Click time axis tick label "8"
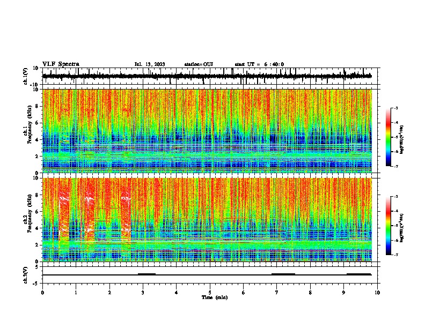 pyautogui.click(x=310, y=293)
